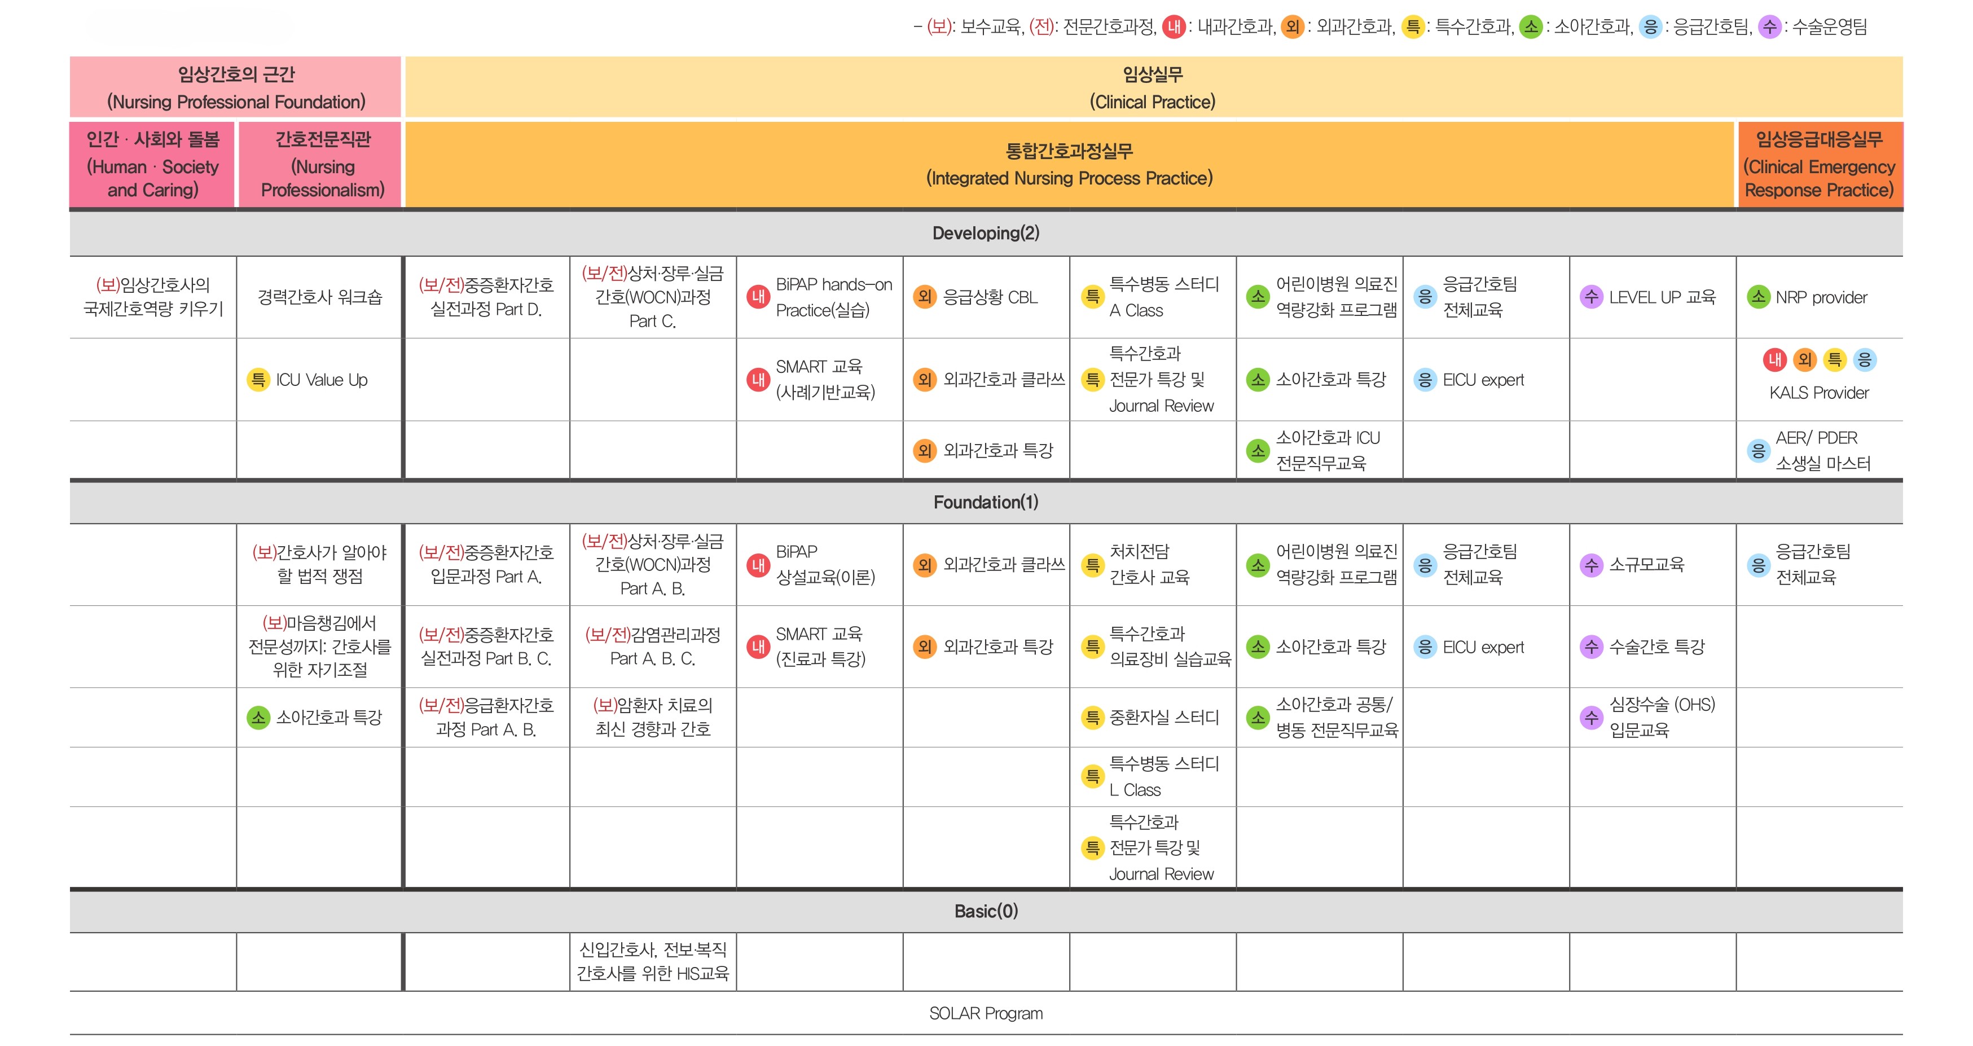1973x1046 pixels.
Task: Click the 임상응급대응실무 header cell
Action: [x=1819, y=164]
